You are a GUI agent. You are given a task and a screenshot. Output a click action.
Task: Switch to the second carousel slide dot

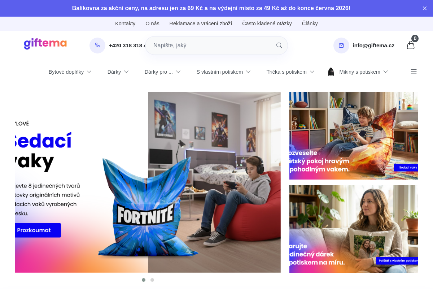(x=152, y=280)
